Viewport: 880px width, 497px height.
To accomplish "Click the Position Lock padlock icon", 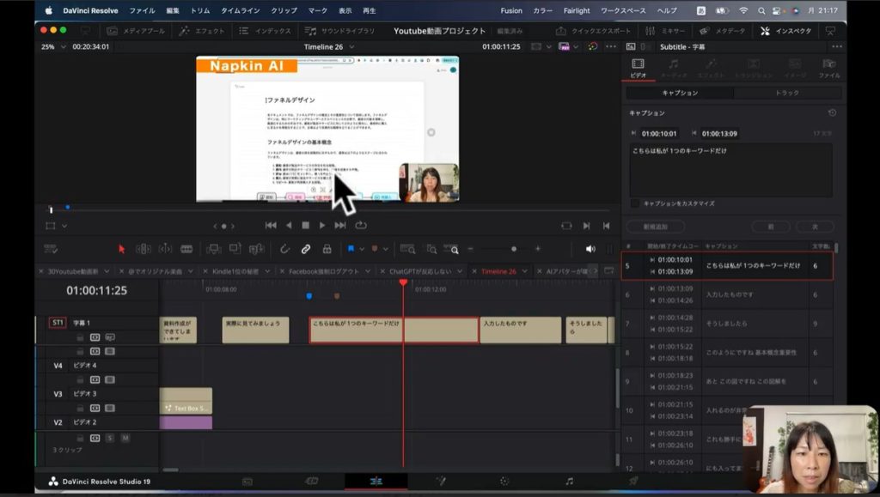I will click(x=327, y=249).
